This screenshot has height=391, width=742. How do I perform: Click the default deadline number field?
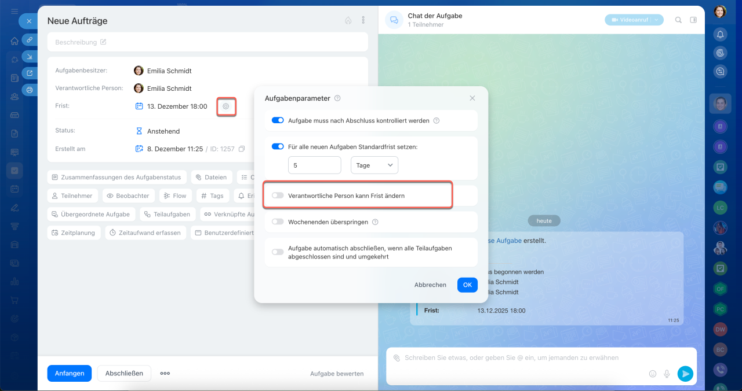tap(314, 165)
